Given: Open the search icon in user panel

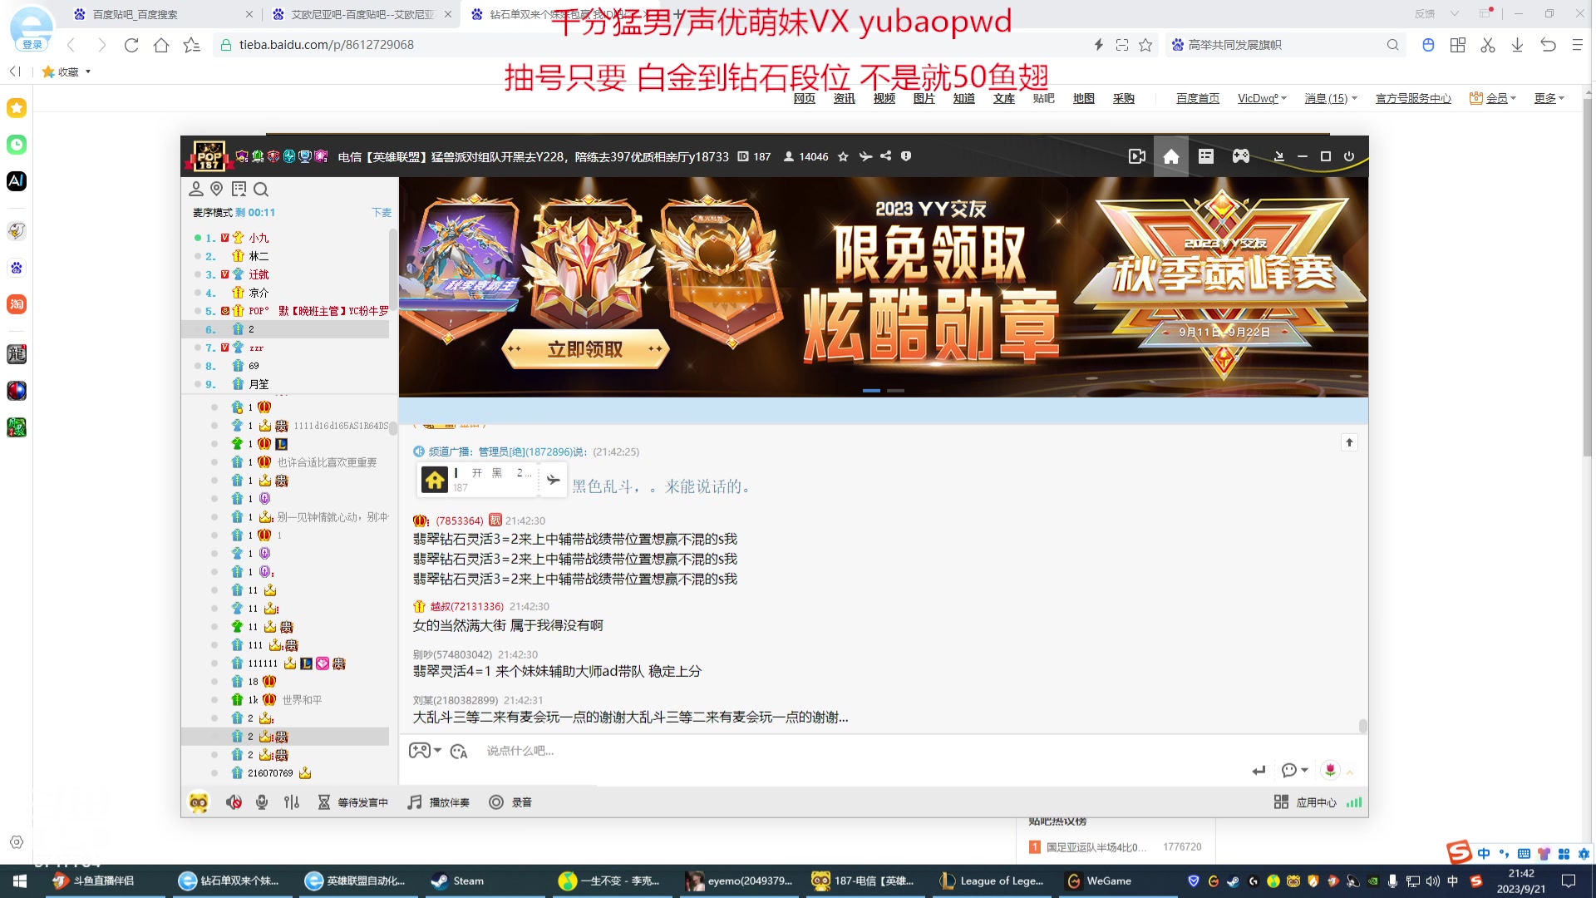Looking at the screenshot, I should 261,190.
